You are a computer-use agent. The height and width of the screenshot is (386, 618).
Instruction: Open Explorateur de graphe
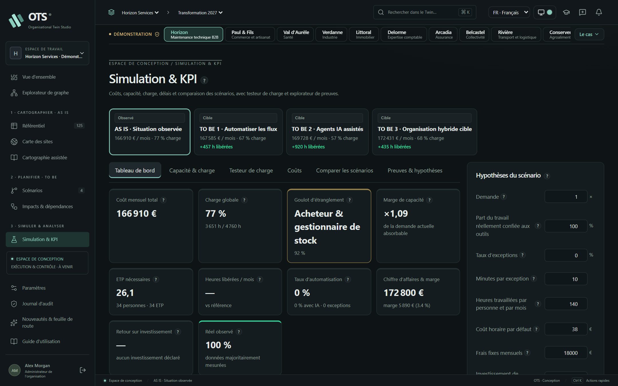click(47, 93)
